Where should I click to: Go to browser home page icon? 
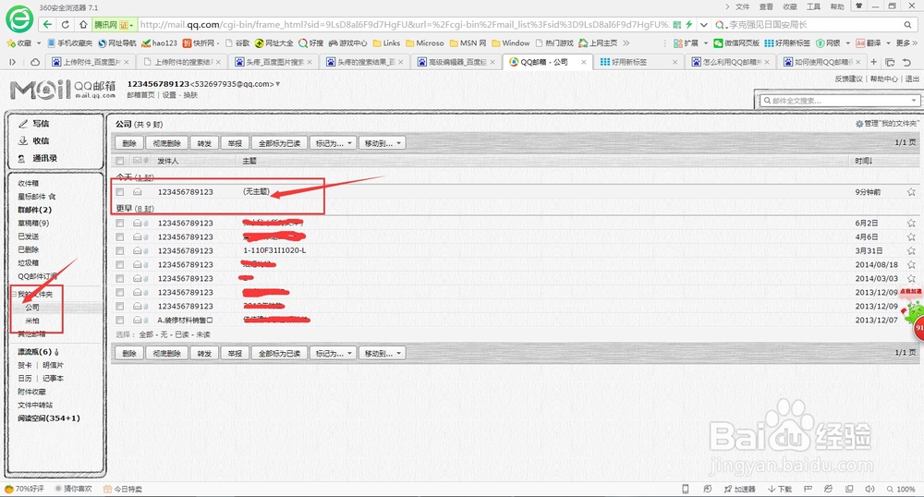click(83, 25)
